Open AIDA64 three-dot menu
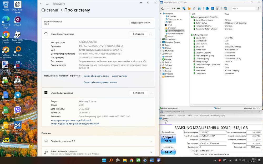The width and height of the screenshot is (263, 164). point(259,8)
